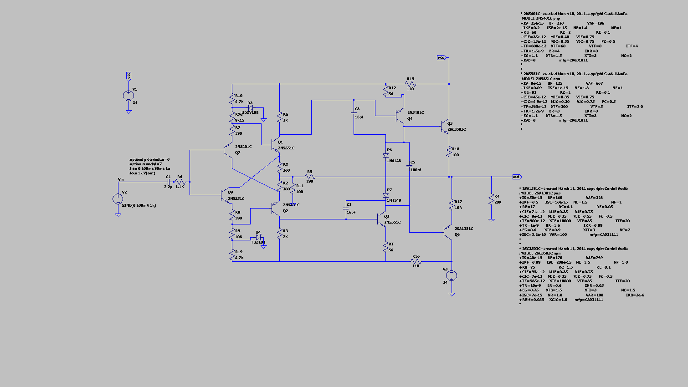Click the .four 1k V(out) directive
The image size is (688, 387).
(142, 173)
